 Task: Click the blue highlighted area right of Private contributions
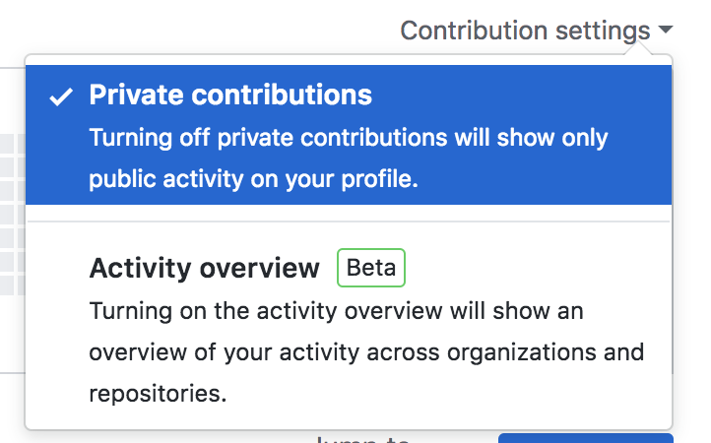point(522,95)
